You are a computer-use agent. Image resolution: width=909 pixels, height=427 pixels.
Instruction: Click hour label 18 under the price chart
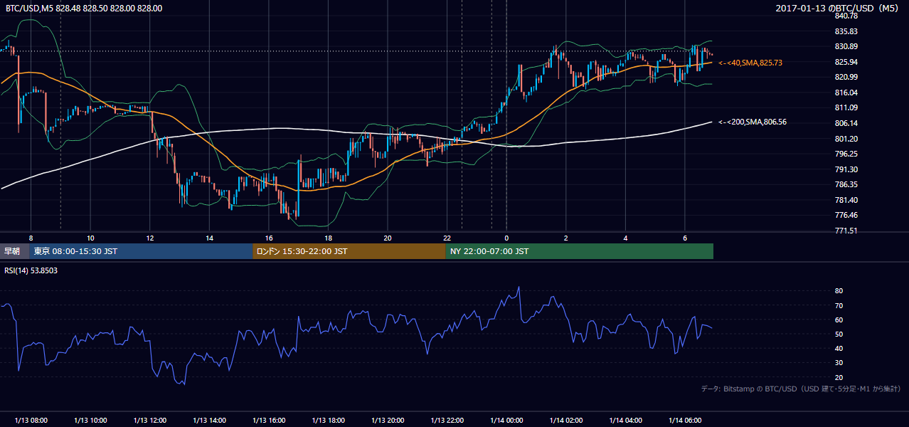coord(328,238)
